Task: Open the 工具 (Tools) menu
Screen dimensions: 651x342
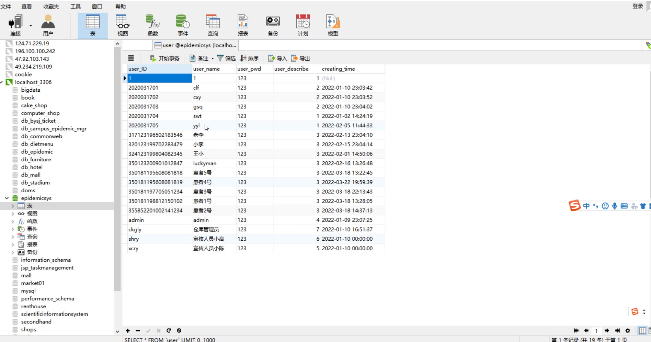Action: tap(75, 7)
